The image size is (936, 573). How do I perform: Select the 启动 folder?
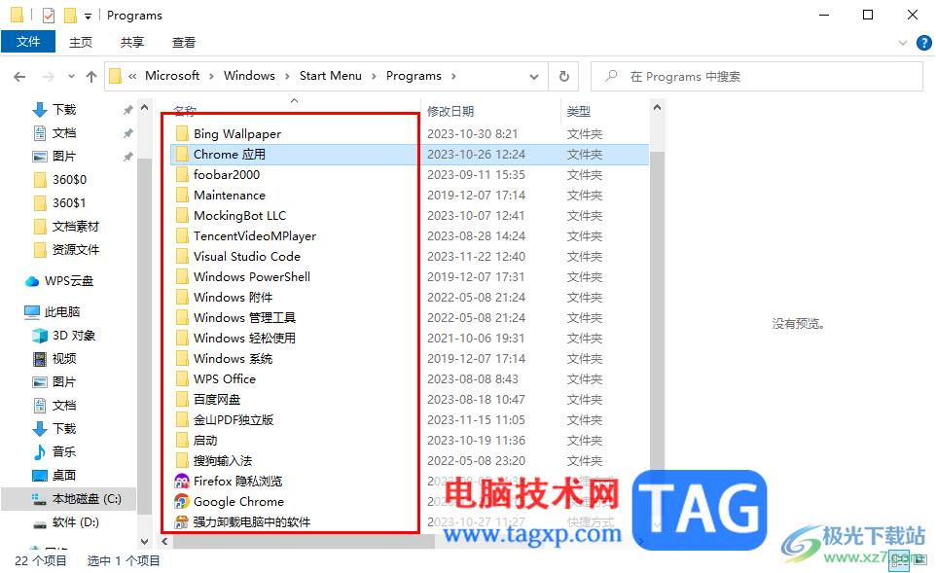click(x=204, y=441)
